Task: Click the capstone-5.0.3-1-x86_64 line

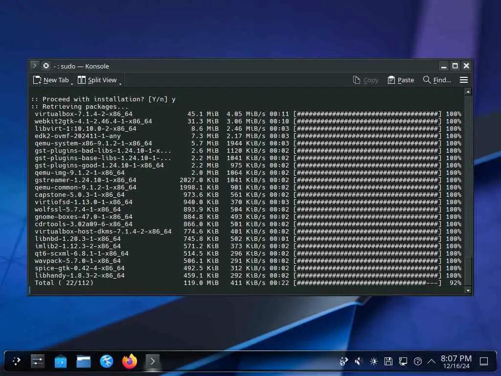Action: tap(248, 195)
